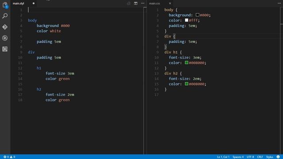Click 'body {' line in main.css
The height and width of the screenshot is (159, 283).
(171, 10)
